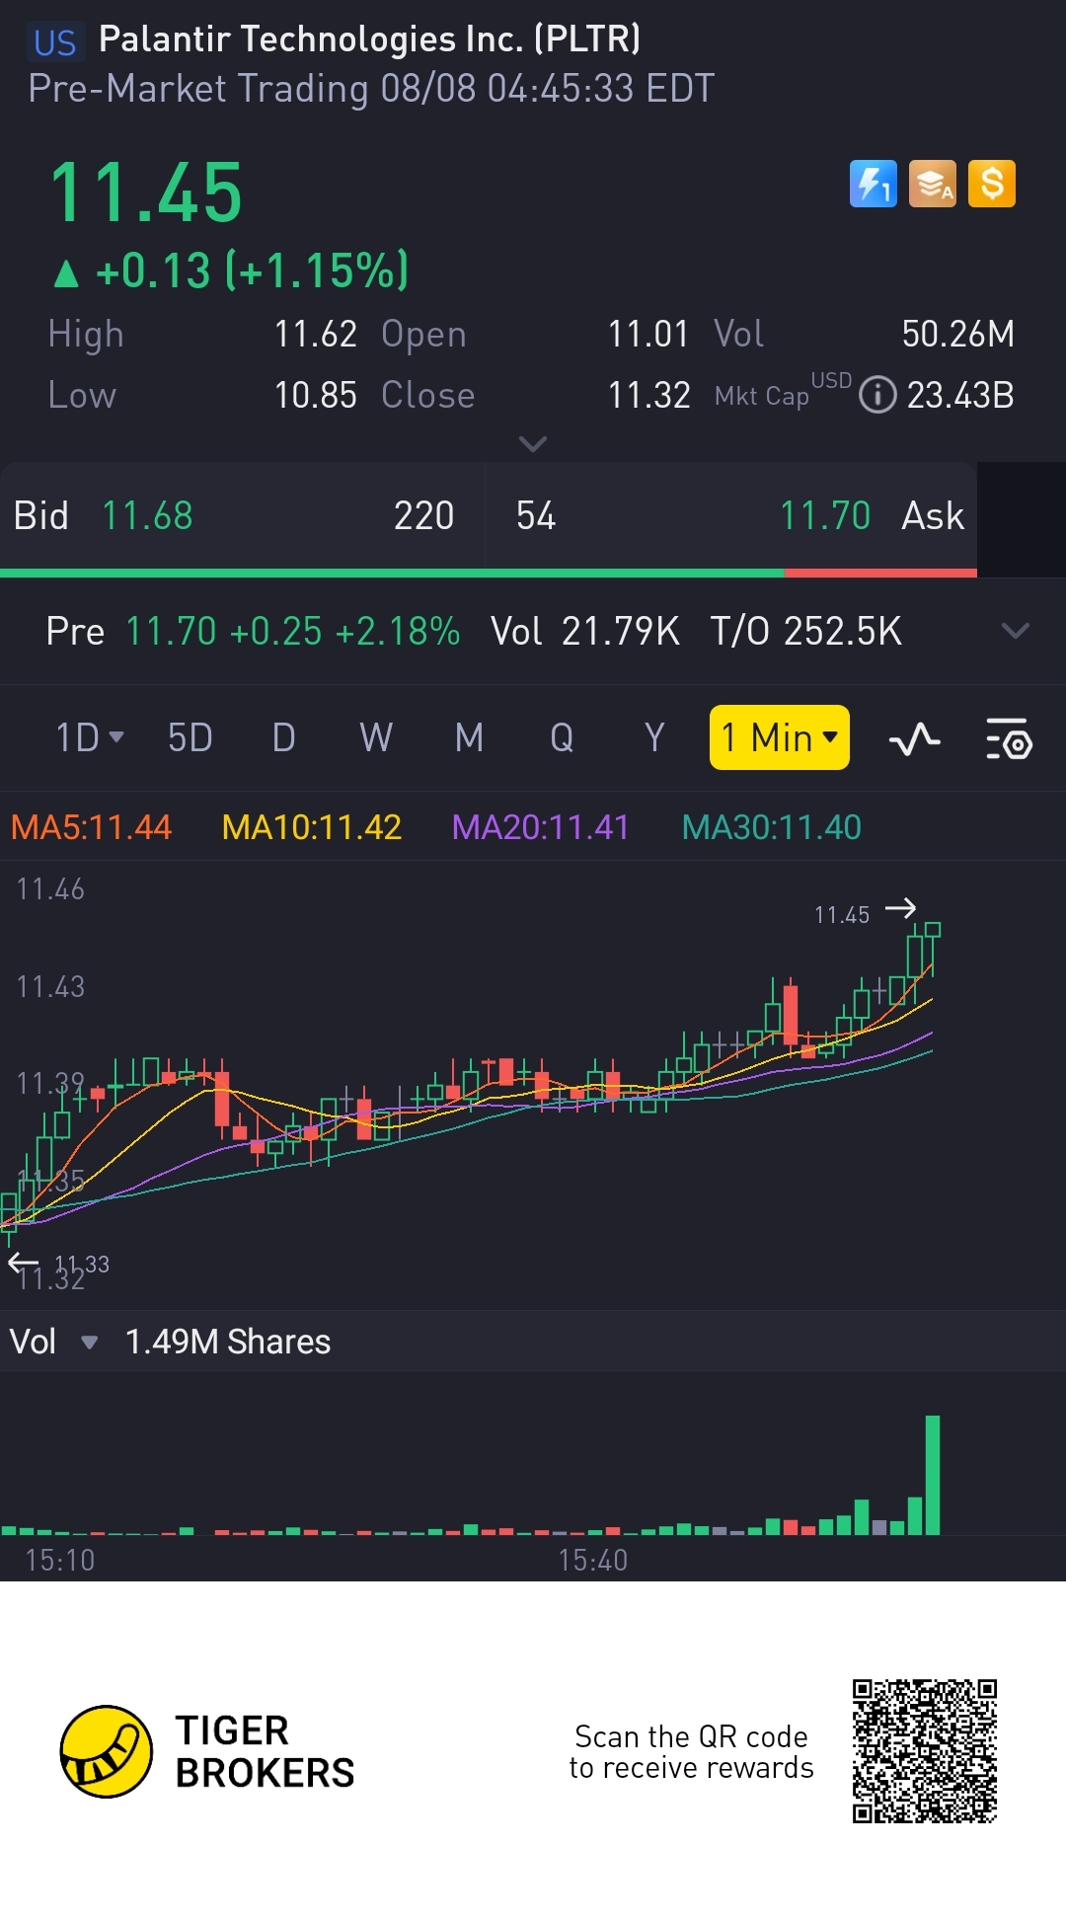The height and width of the screenshot is (1922, 1066).
Task: Tap the Vol 50.26M value
Action: [x=958, y=334]
